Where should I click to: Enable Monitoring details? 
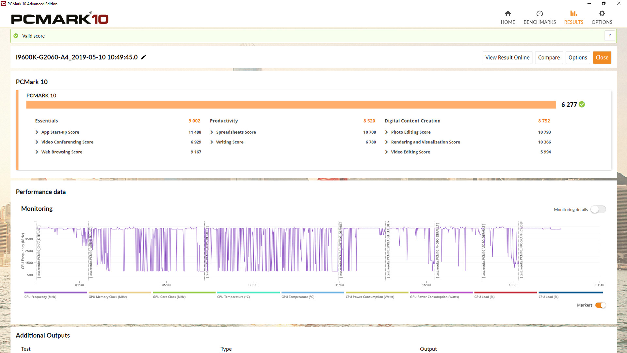598,209
